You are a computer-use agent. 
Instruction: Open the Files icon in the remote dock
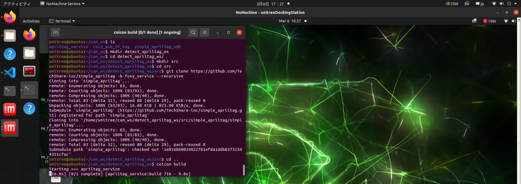tap(29, 52)
